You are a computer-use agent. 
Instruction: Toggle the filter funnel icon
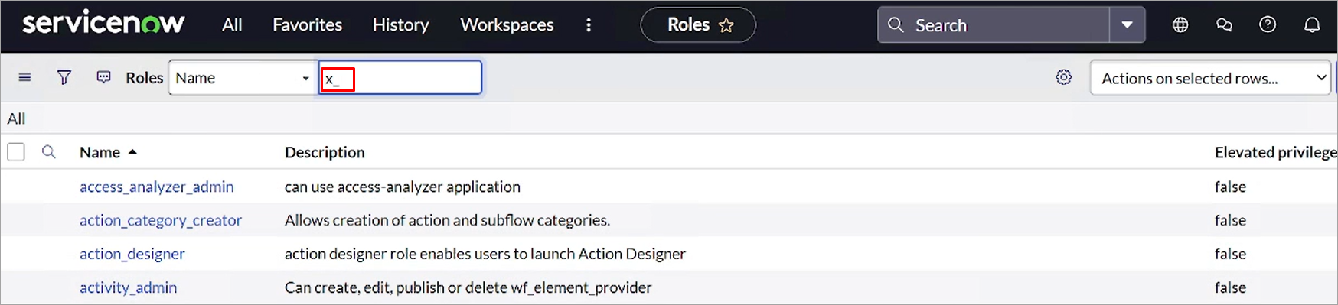64,77
